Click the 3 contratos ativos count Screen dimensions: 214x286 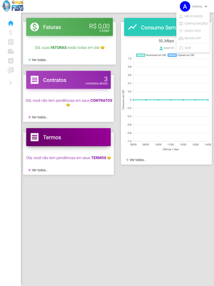97,80
